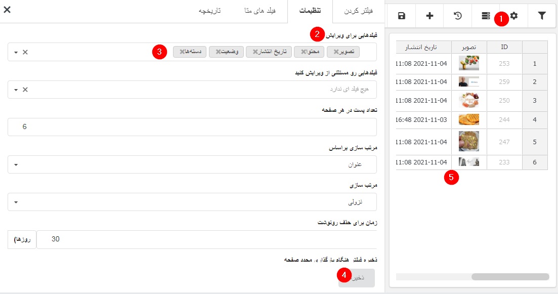
Task: Click the save disk icon in toolbar
Action: [x=402, y=16]
